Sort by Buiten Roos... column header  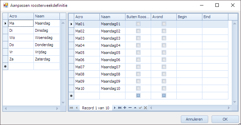pyautogui.click(x=138, y=17)
